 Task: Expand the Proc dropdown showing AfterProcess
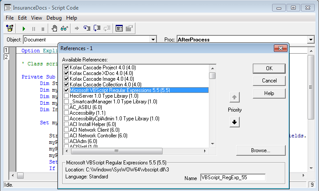point(311,40)
